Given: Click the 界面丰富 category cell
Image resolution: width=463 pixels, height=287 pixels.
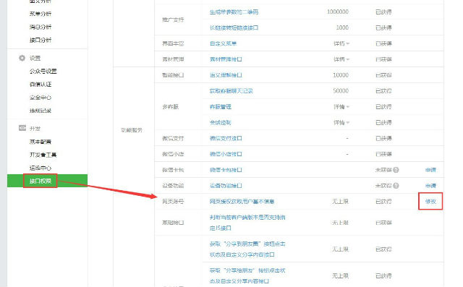Looking at the screenshot, I should click(x=173, y=43).
